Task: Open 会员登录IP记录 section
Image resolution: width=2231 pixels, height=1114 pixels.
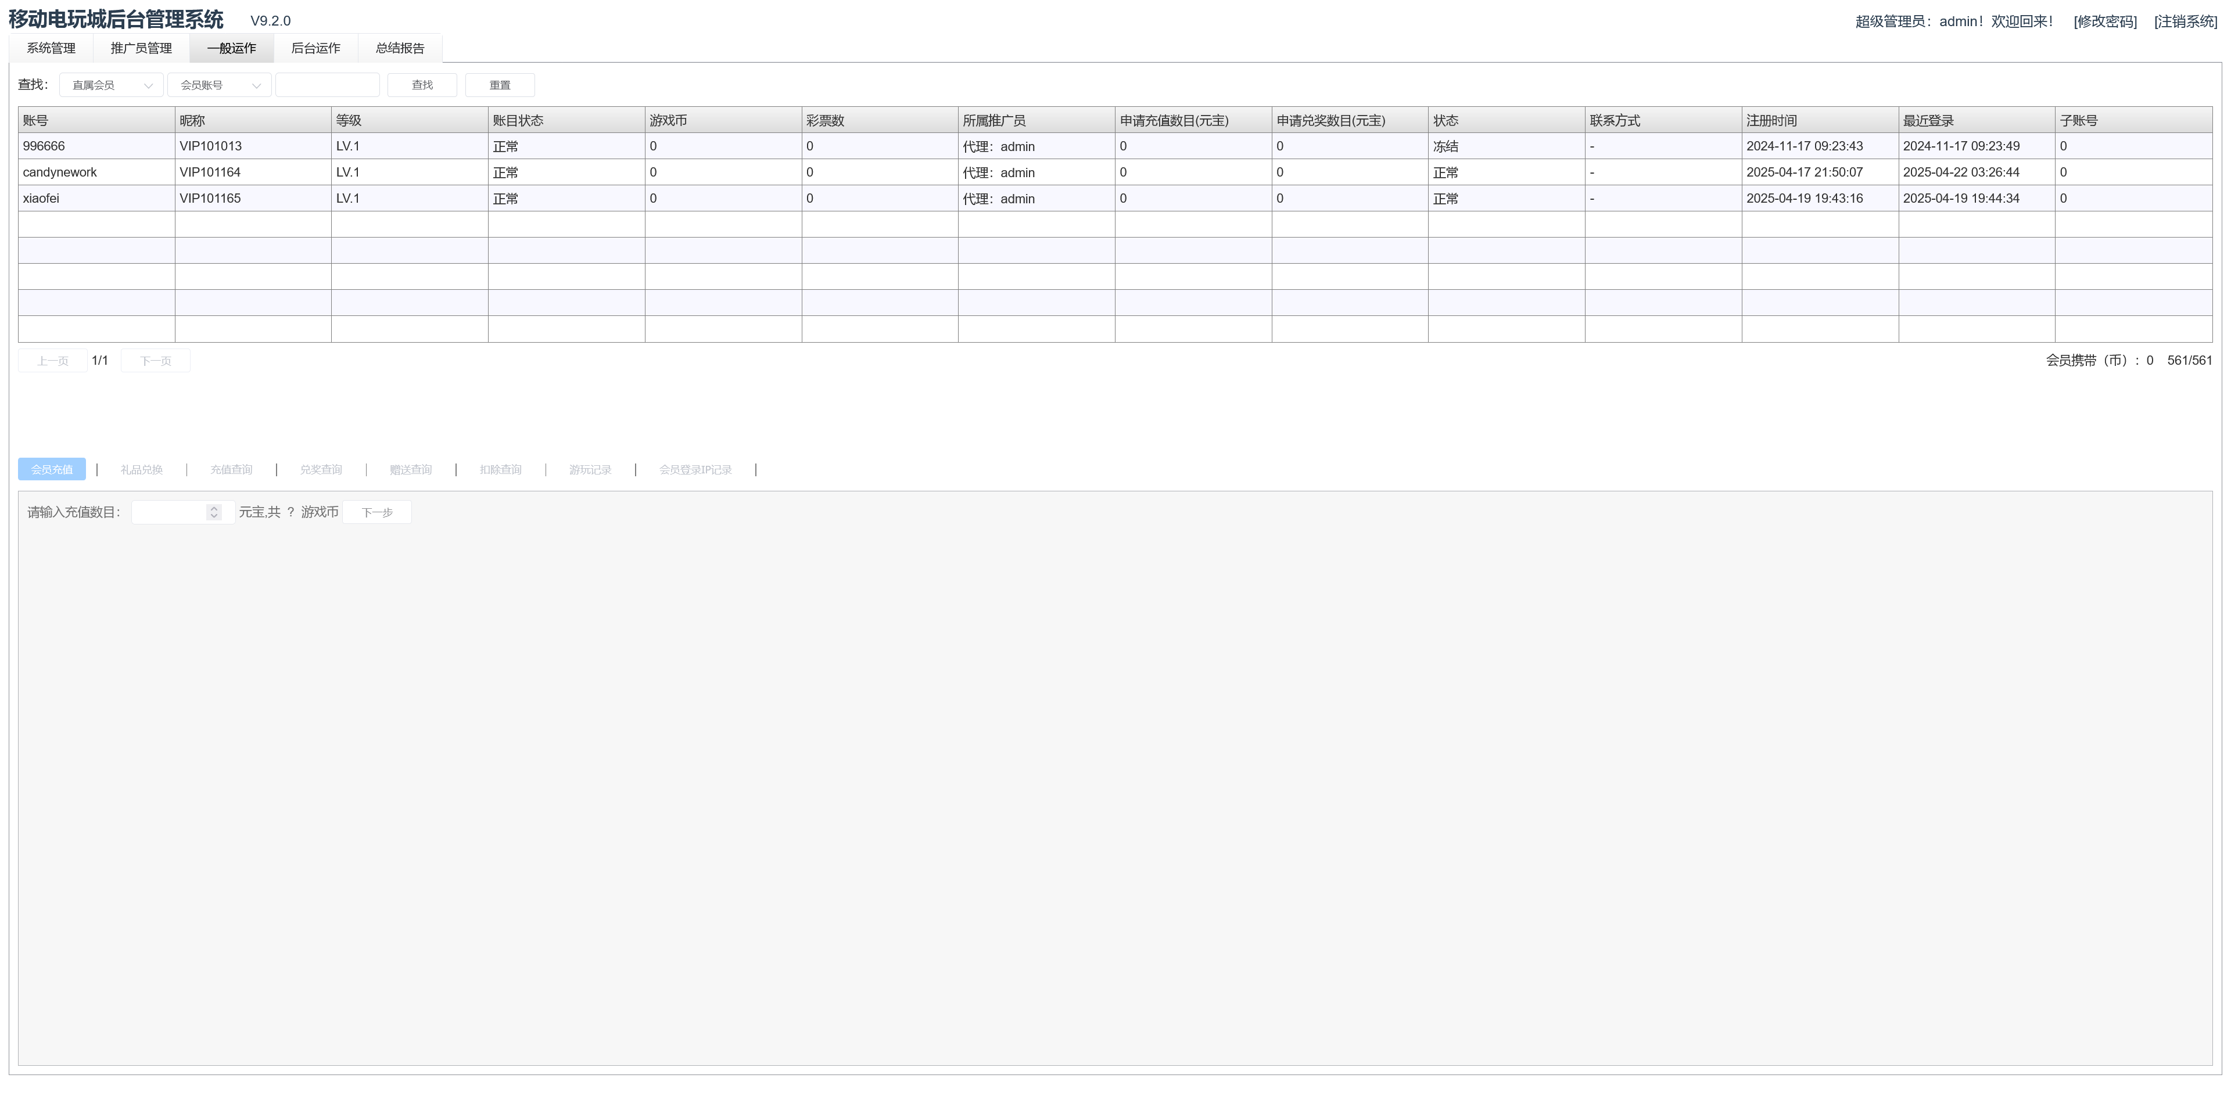Action: coord(695,470)
